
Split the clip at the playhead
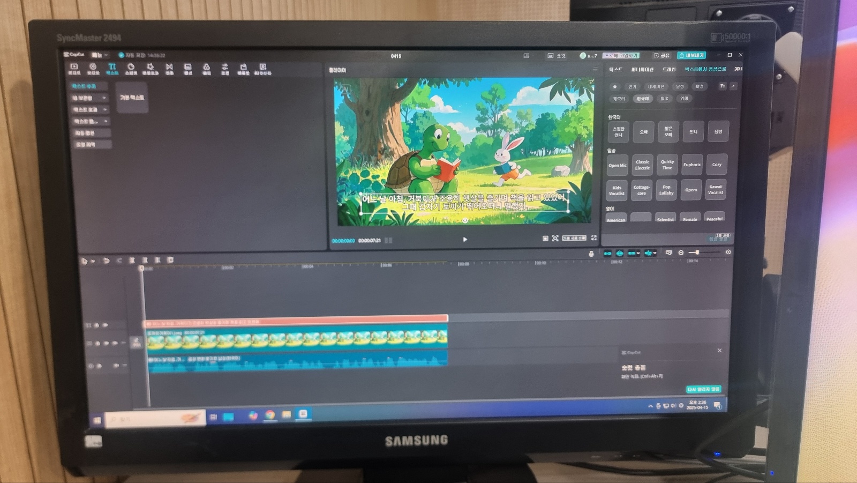[132, 260]
